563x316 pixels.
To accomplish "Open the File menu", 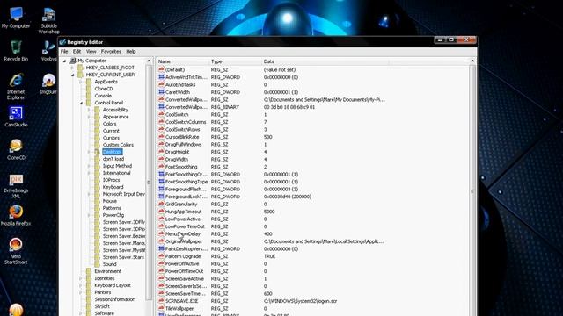I will point(64,51).
